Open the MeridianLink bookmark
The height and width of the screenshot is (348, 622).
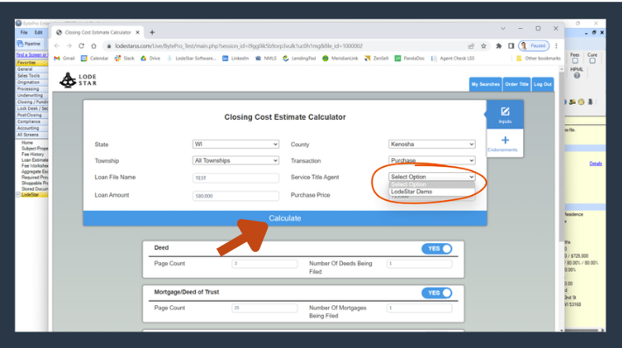point(340,59)
